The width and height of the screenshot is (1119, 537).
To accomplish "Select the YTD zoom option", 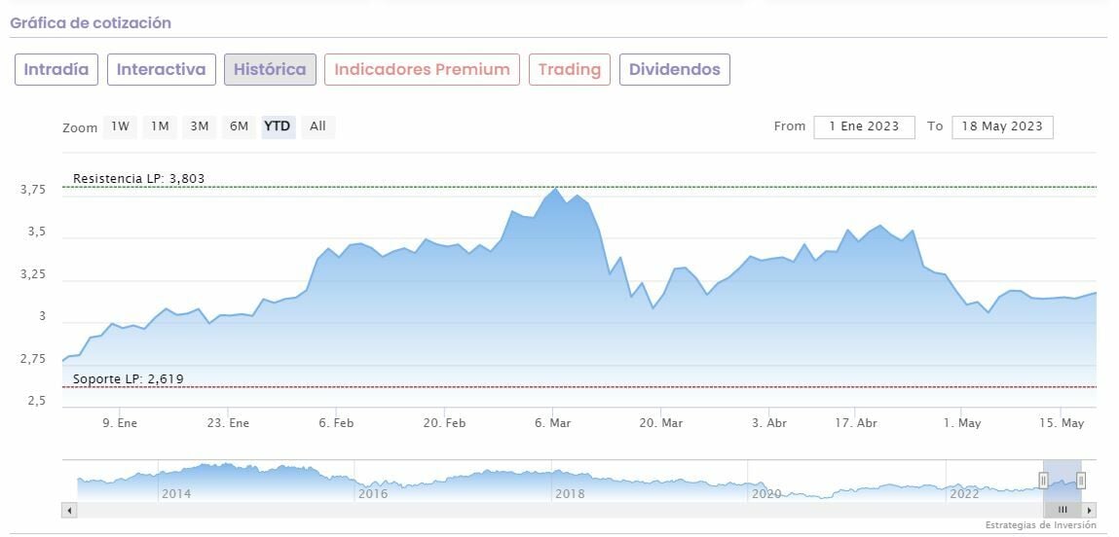I will (278, 126).
